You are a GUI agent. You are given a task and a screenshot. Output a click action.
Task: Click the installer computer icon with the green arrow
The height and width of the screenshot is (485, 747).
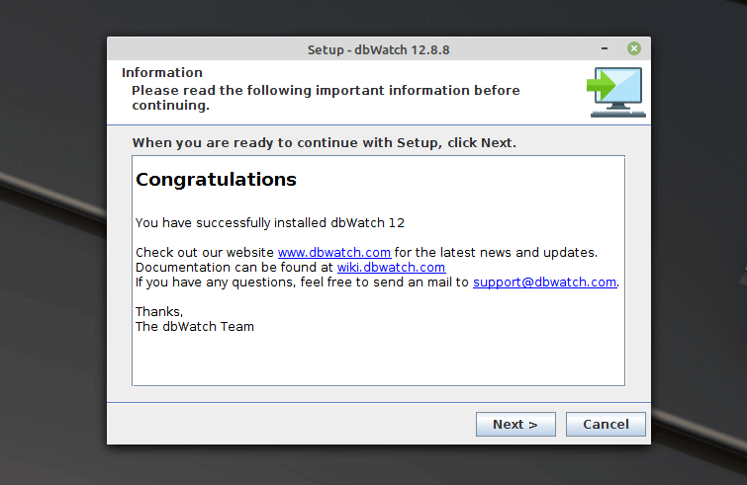(615, 92)
